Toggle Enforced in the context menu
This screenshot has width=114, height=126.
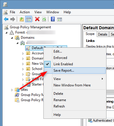click(x=60, y=58)
